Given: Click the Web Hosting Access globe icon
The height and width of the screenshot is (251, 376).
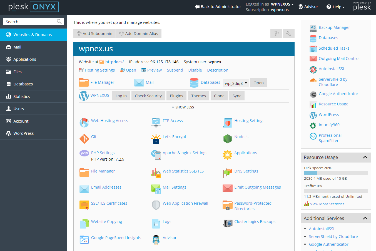Looking at the screenshot, I should pos(84,123).
